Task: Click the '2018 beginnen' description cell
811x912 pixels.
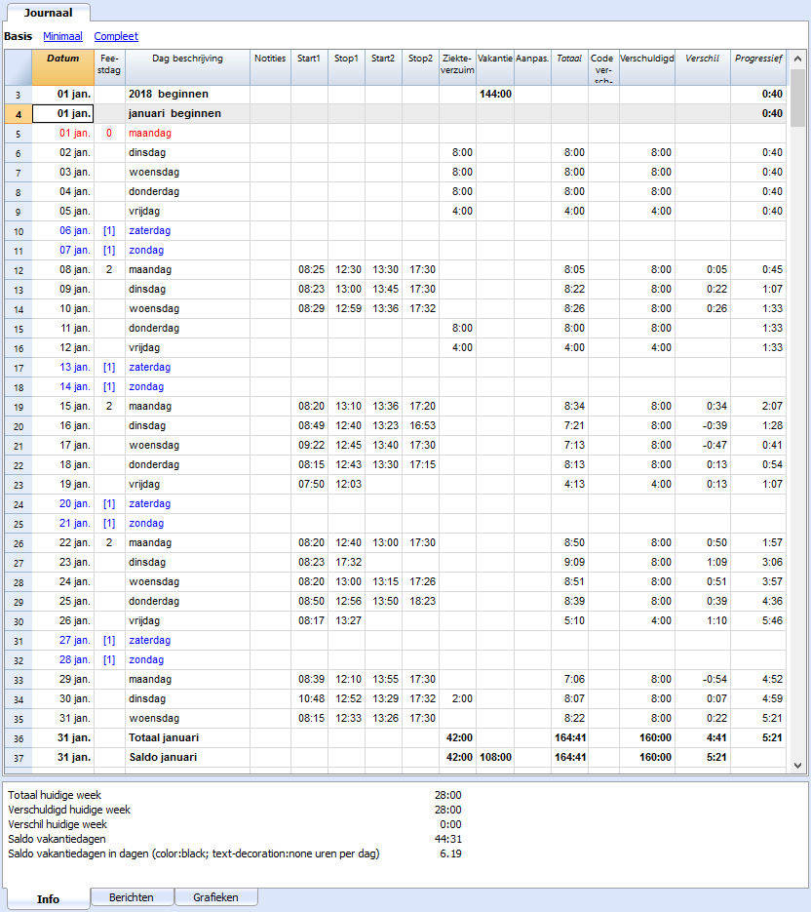Action: (188, 95)
